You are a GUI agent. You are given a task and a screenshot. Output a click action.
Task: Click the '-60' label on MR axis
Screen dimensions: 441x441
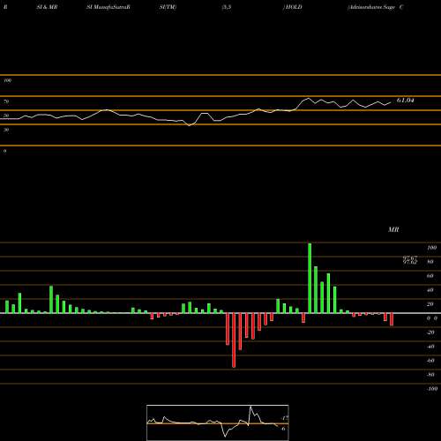(x=430, y=361)
